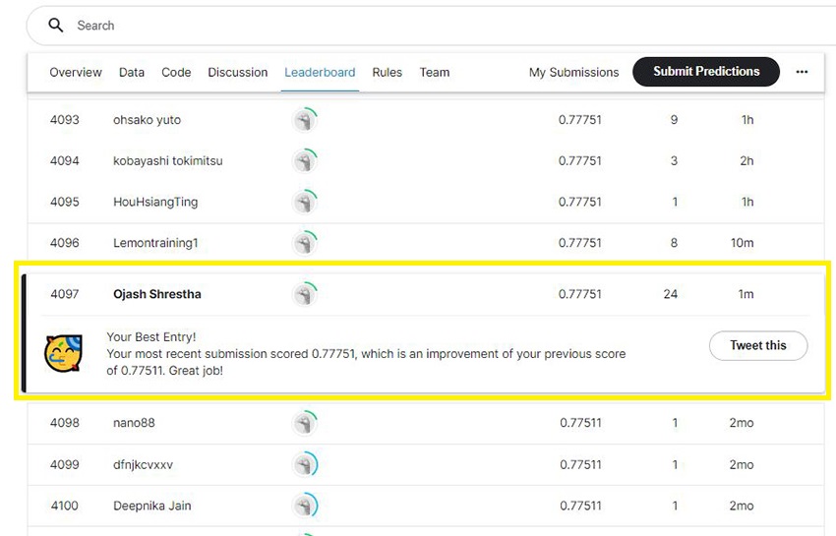Open the three-dot more options menu
This screenshot has height=536, width=836.
[802, 72]
